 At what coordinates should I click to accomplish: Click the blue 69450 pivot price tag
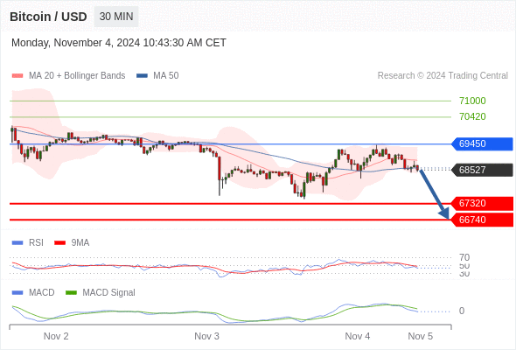tap(482, 143)
